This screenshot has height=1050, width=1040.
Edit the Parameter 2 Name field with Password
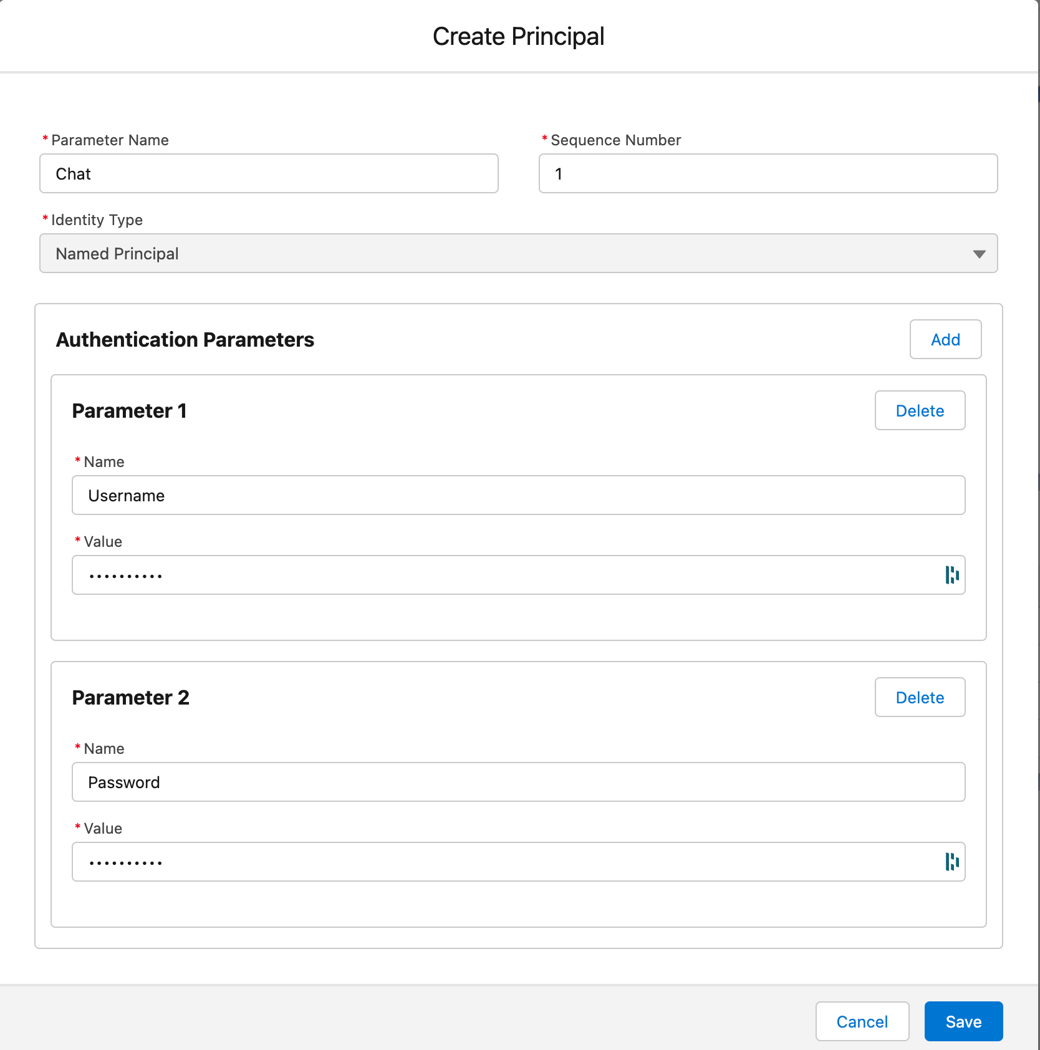518,783
